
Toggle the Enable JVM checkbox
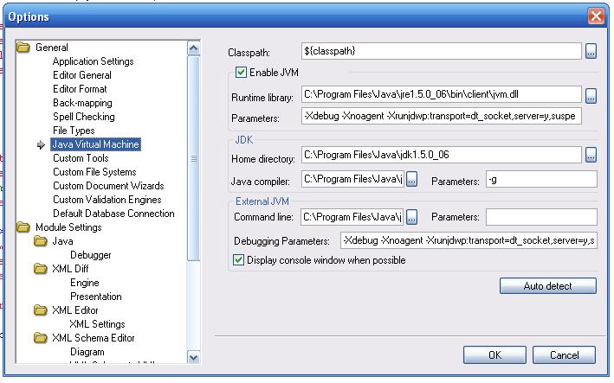(x=242, y=73)
